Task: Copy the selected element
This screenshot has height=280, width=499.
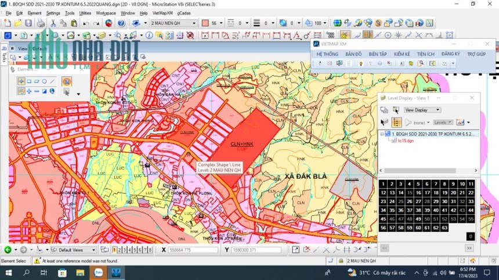Action: click(x=63, y=23)
